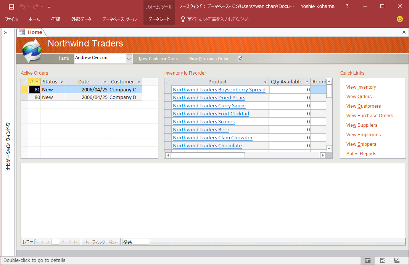Image resolution: width=409 pixels, height=265 pixels.
Task: Switch to the 外部データ ribbon tab
Action: click(81, 19)
